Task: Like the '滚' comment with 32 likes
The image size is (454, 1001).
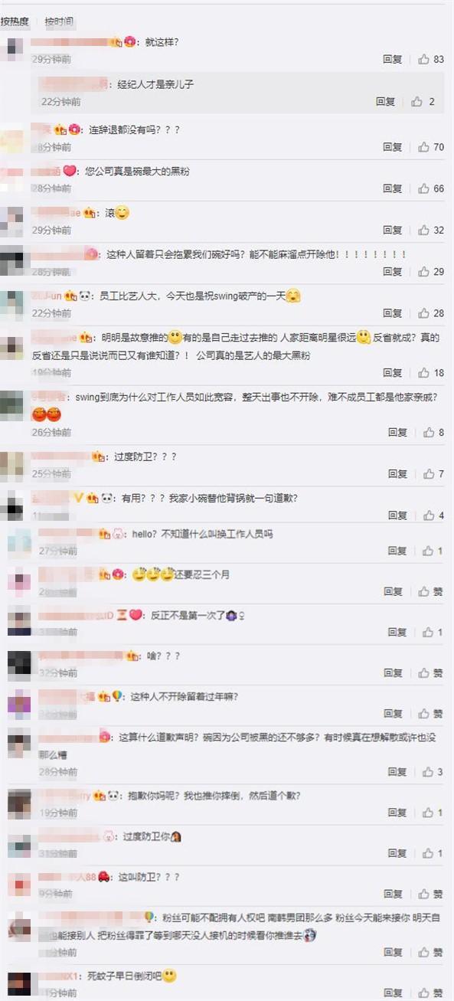Action: click(430, 230)
